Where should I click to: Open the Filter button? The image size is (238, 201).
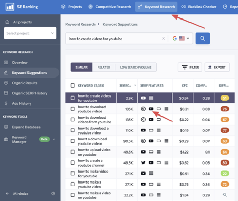tap(190, 67)
